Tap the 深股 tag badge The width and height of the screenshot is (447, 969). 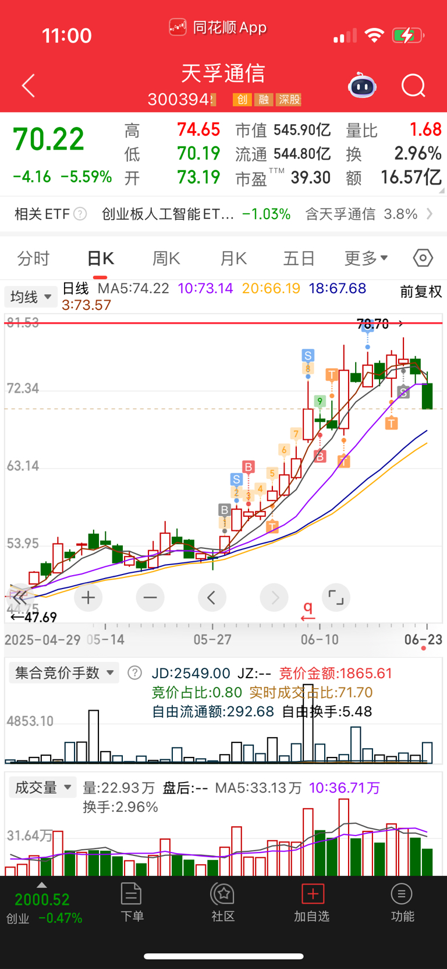(289, 100)
